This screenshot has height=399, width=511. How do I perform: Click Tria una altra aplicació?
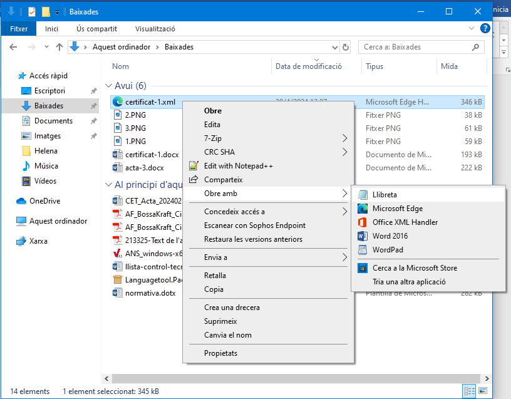(x=409, y=282)
